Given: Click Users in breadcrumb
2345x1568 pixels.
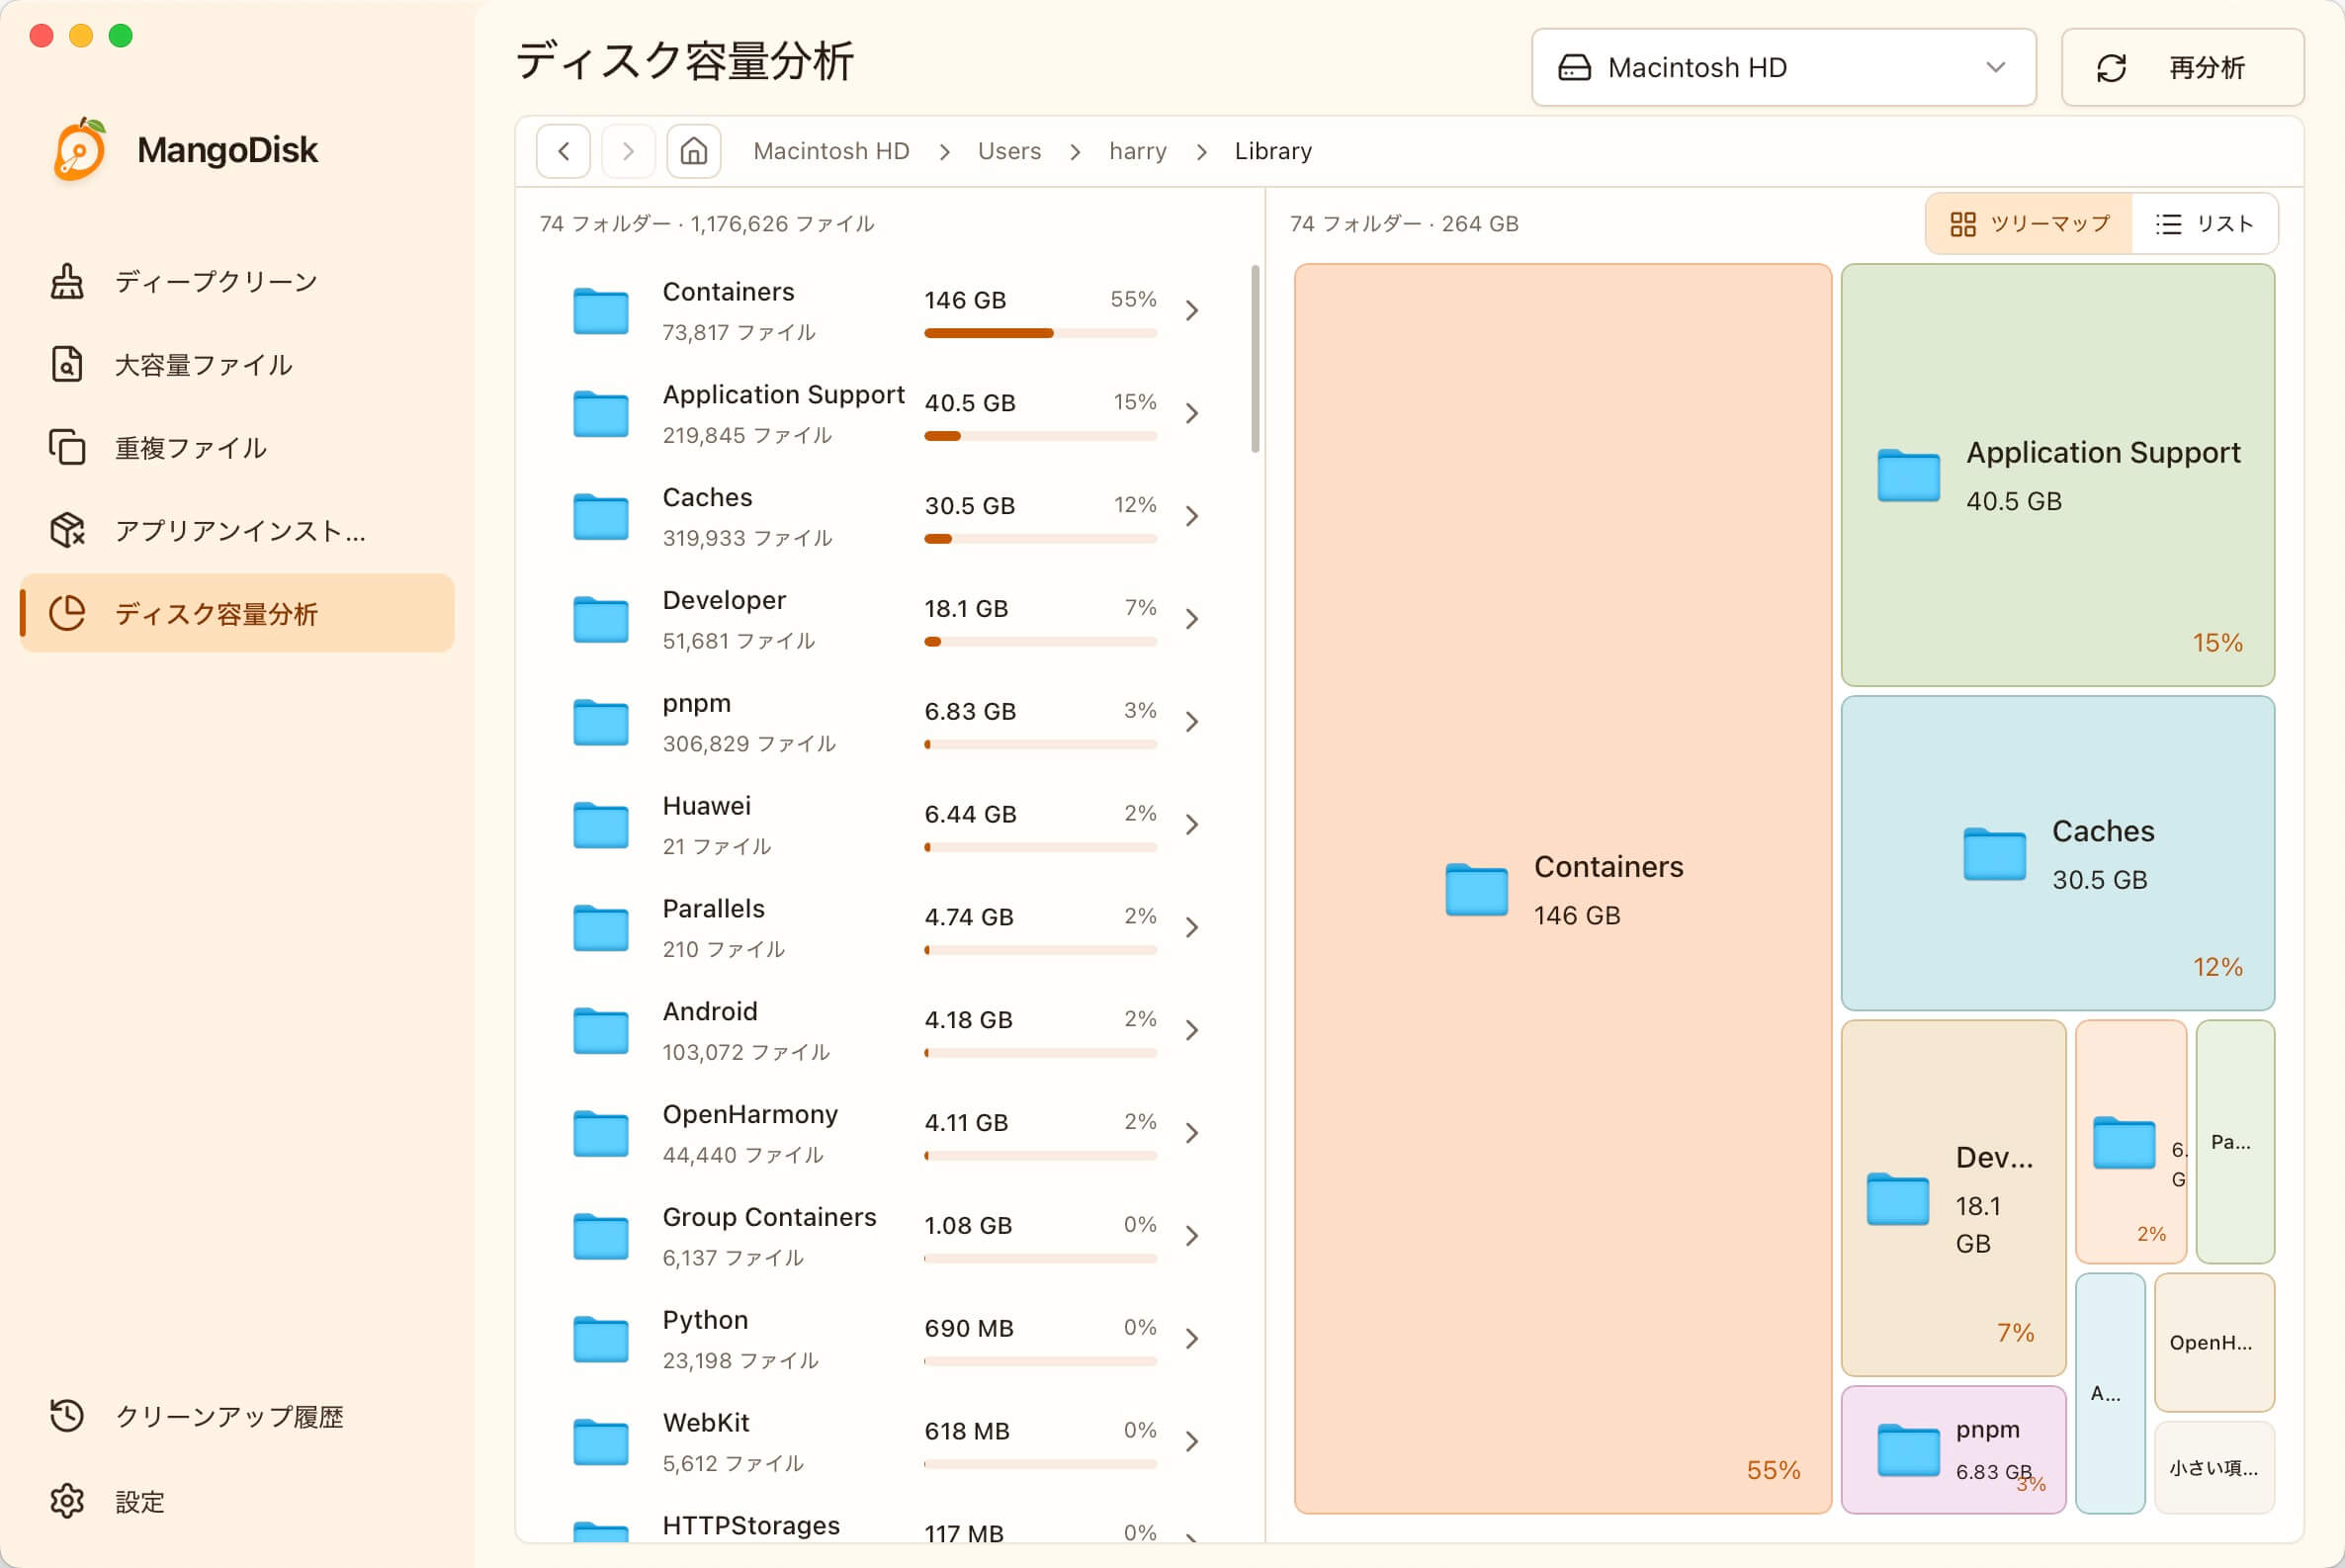Looking at the screenshot, I should (1009, 151).
